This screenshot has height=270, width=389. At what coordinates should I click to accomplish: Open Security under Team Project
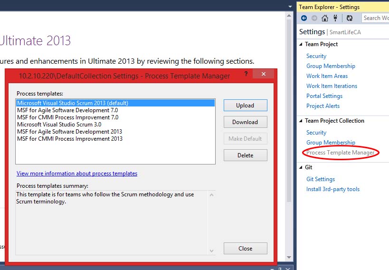coord(316,56)
